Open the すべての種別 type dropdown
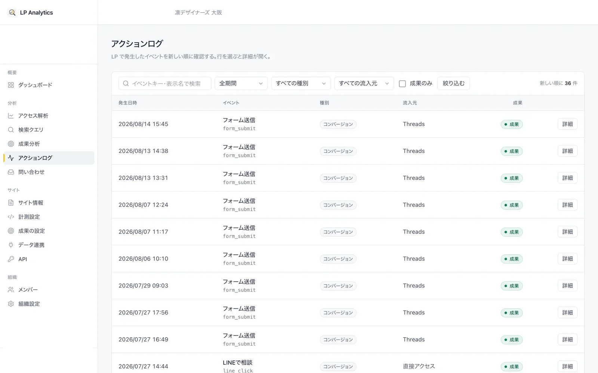This screenshot has height=373, width=598. tap(301, 84)
